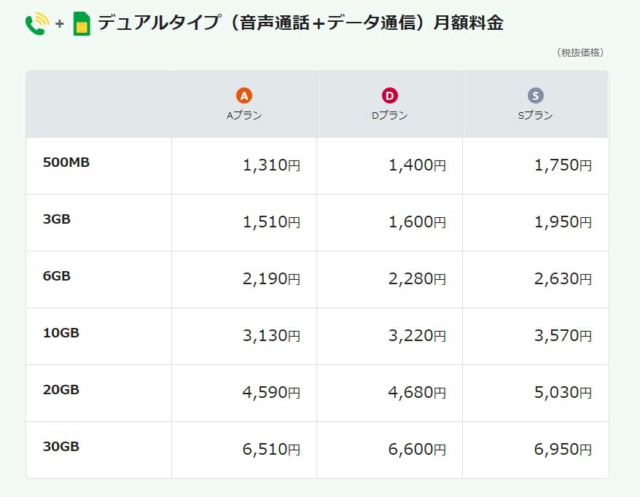Select the Aプラン column header label
Image resolution: width=640 pixels, height=497 pixels.
244,115
